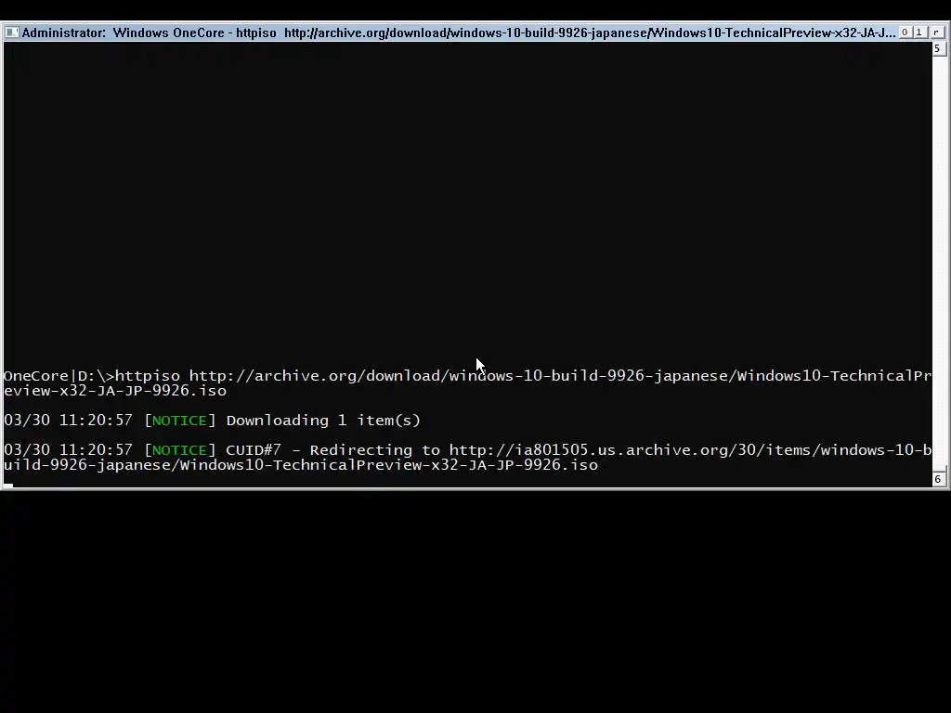
Task: Open the console window system menu icon
Action: pos(11,32)
